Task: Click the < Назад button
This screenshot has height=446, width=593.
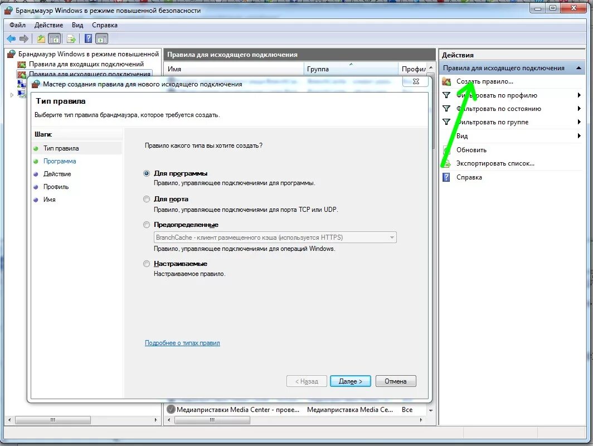Action: coord(307,381)
